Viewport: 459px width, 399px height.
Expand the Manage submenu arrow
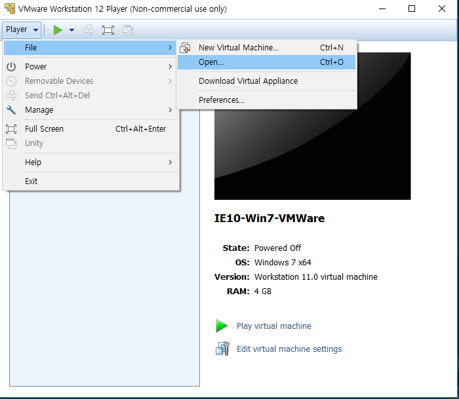click(170, 110)
